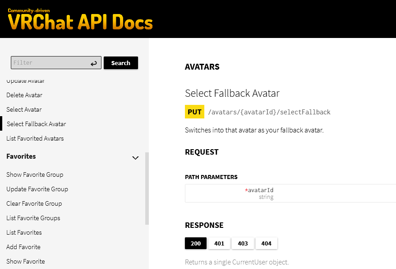Select Show Favorite Group entry

35,175
